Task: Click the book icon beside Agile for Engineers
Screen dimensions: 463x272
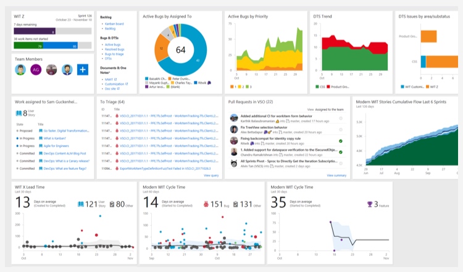Action: click(41, 146)
